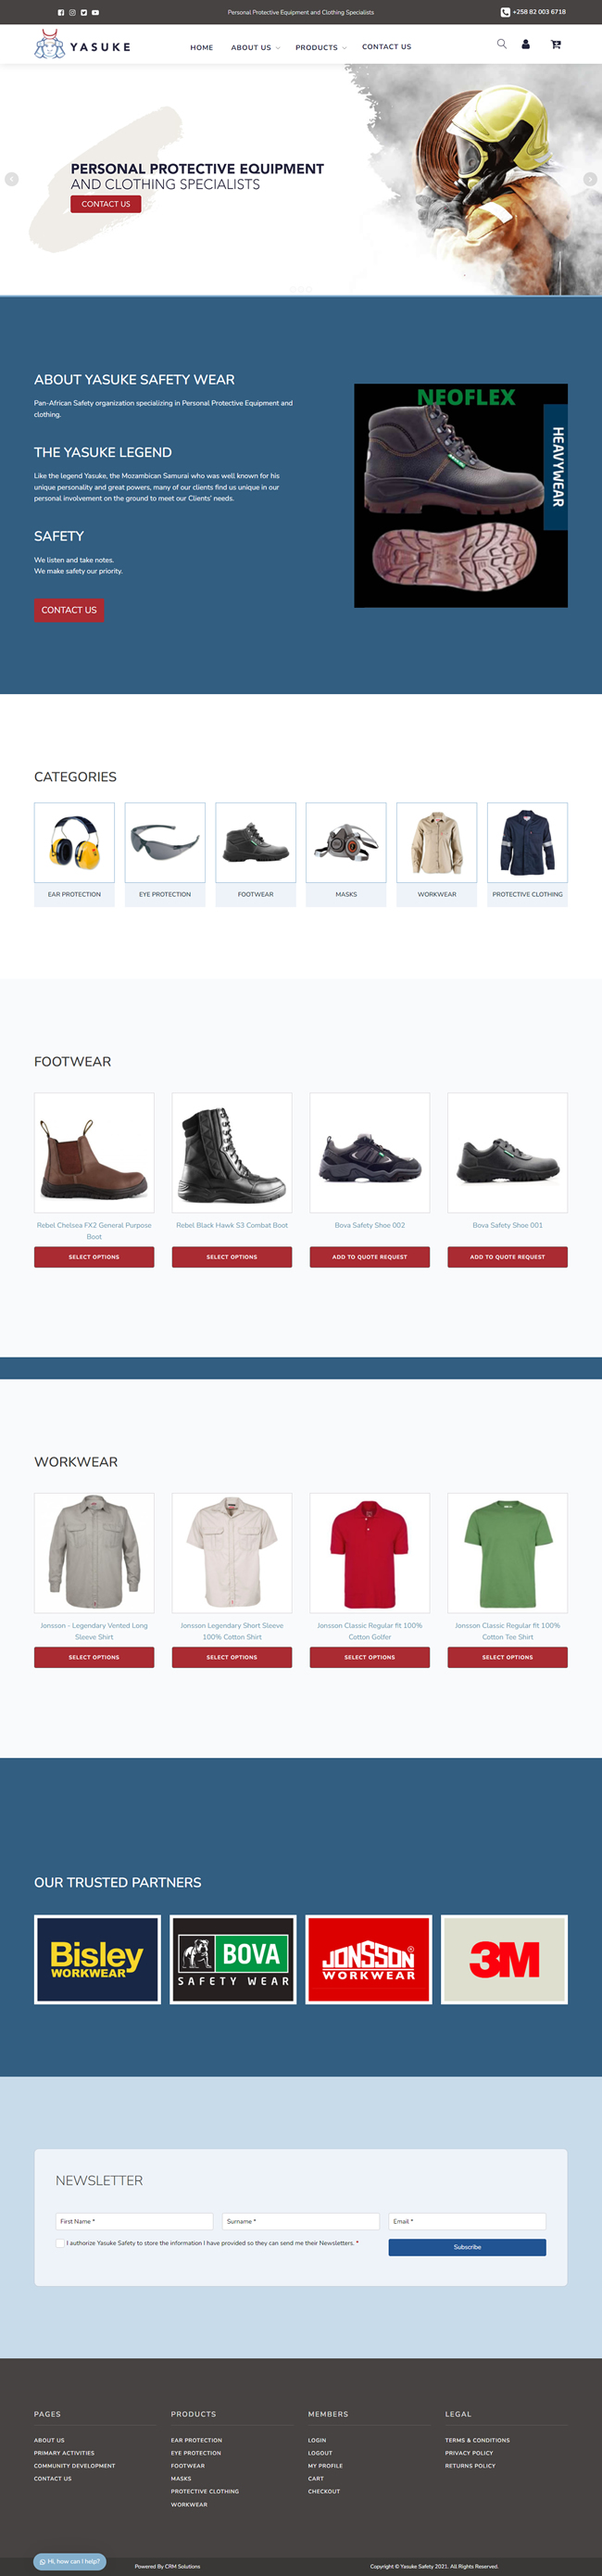This screenshot has height=2576, width=602.
Task: Open the shopping cart icon
Action: point(556,44)
